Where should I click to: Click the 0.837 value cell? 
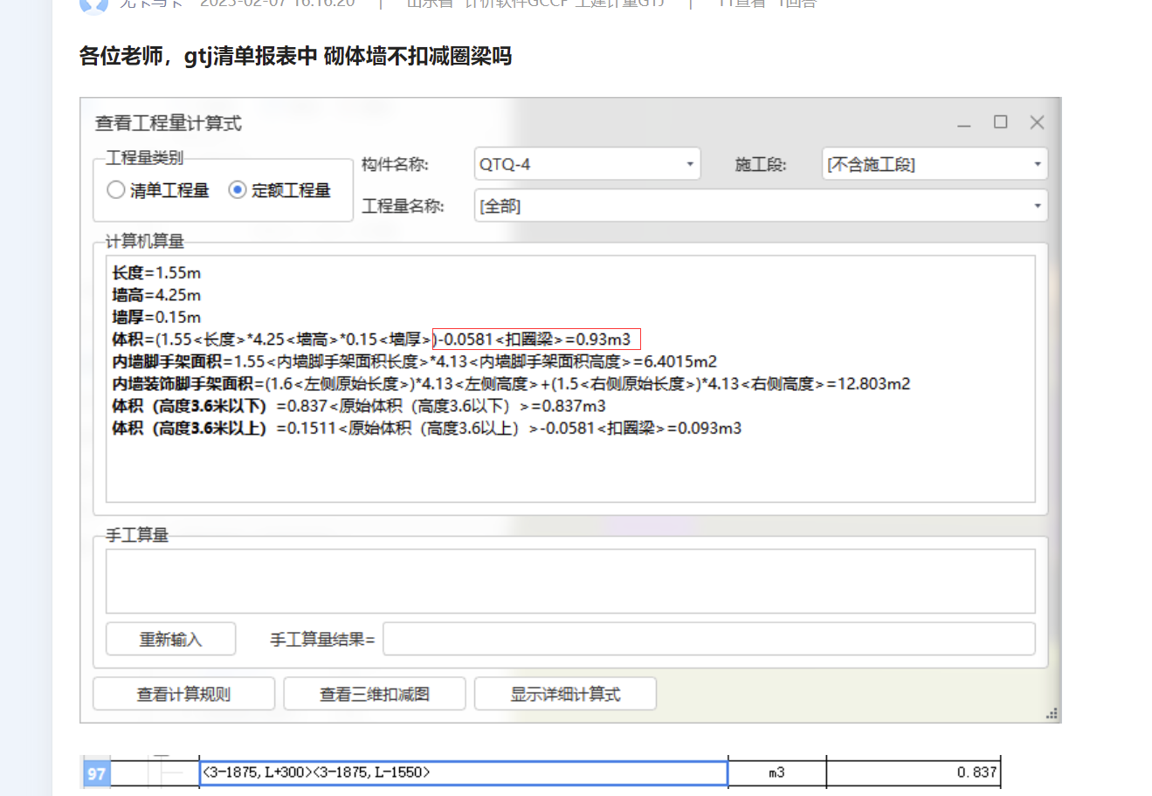[x=913, y=773]
